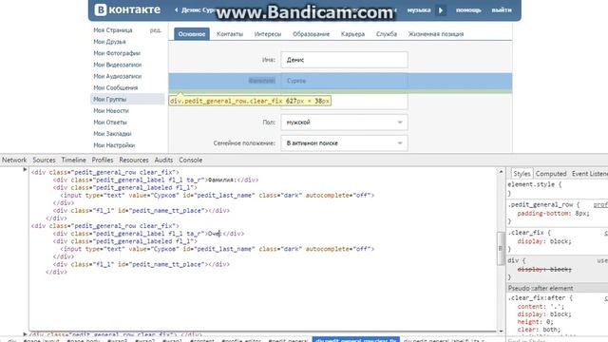The image size is (608, 342).
Task: Switch to the Интересы tab
Action: (268, 34)
